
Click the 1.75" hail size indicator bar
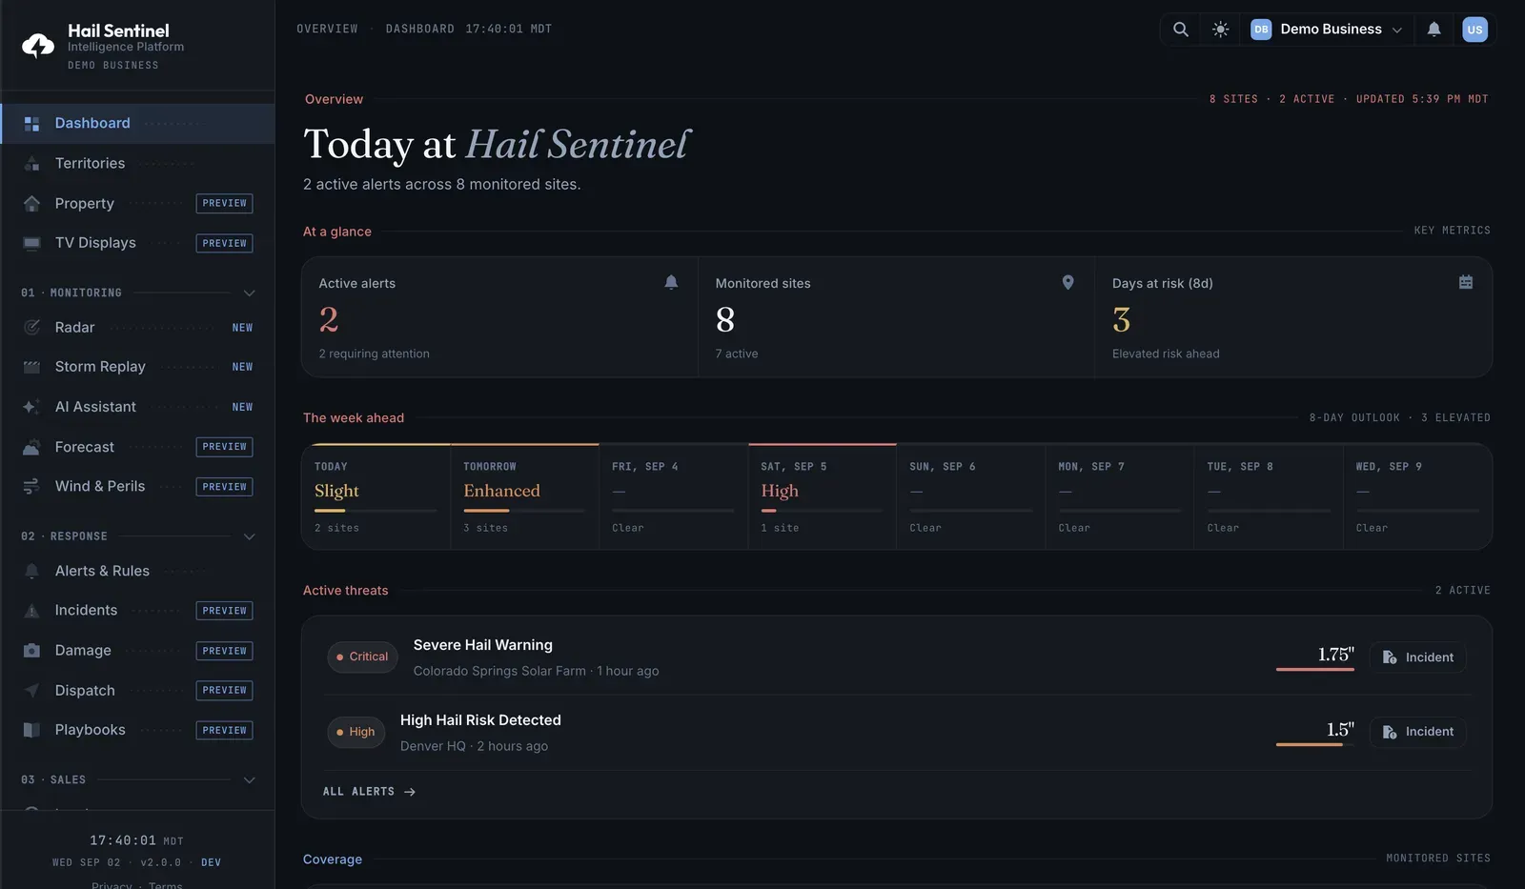pos(1315,670)
